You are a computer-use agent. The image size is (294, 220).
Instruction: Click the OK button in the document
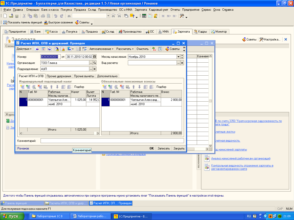(152, 148)
